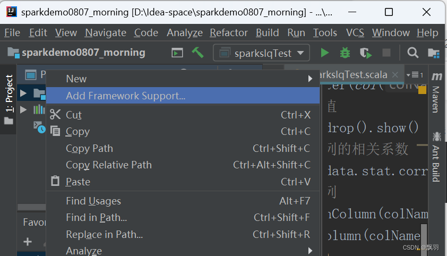Open Search Everywhere magnifier icon

(x=412, y=53)
